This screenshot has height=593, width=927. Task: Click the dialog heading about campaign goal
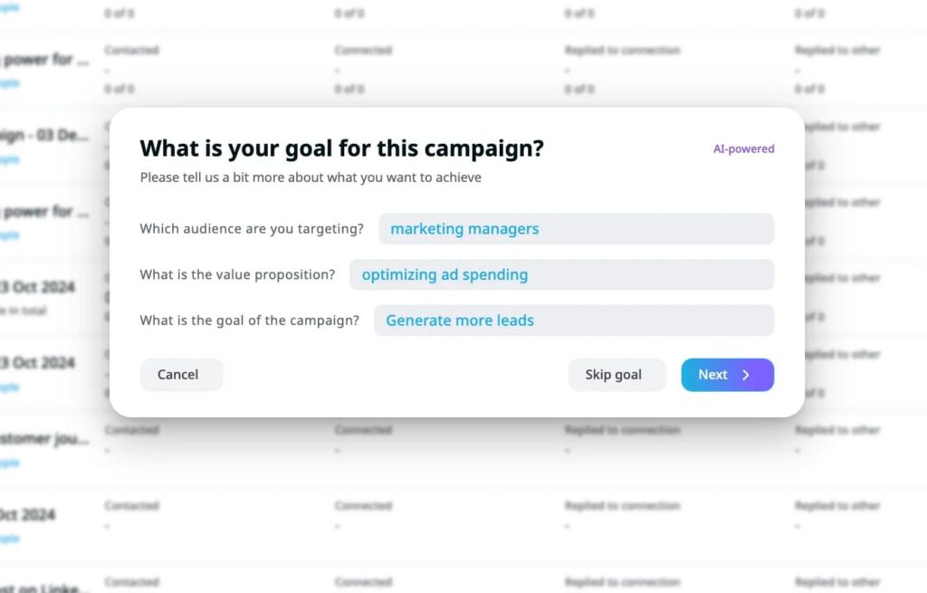point(341,148)
